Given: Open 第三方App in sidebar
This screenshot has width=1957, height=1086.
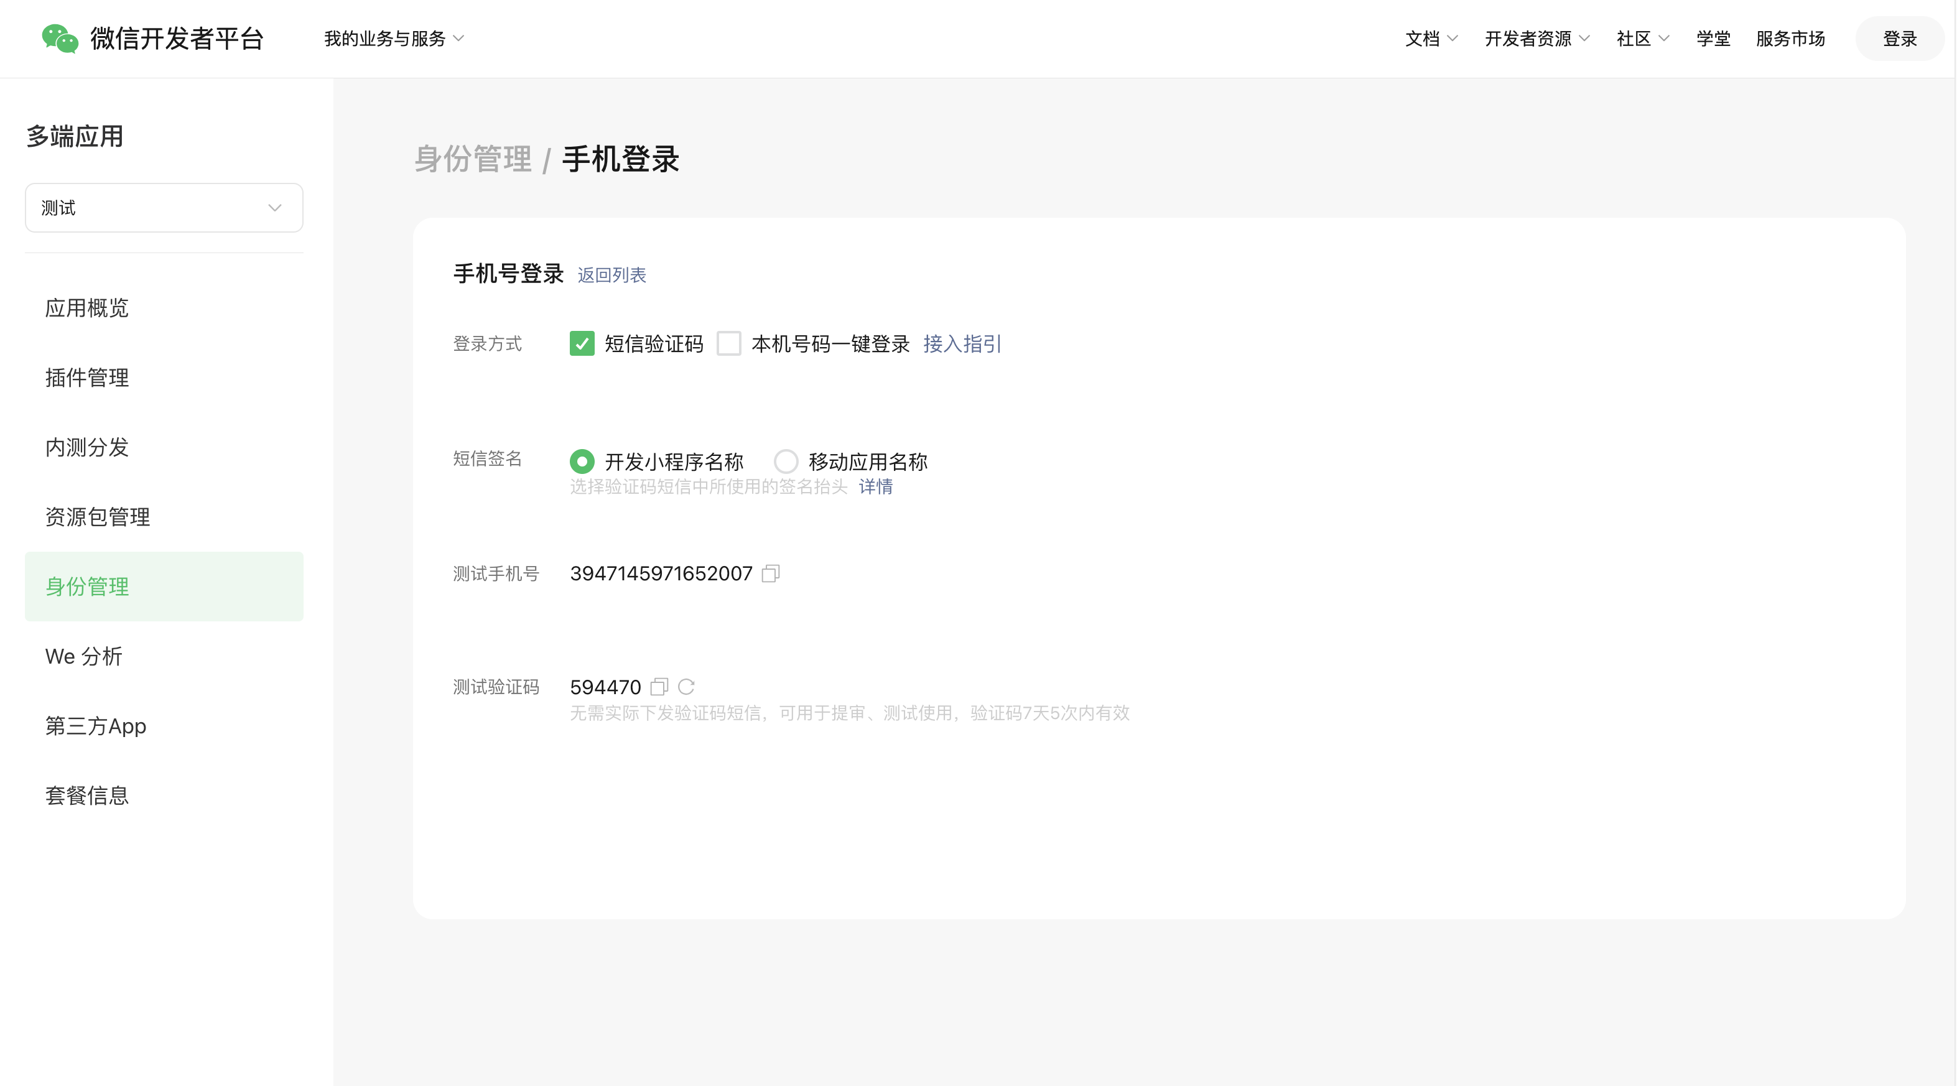Looking at the screenshot, I should click(x=164, y=726).
